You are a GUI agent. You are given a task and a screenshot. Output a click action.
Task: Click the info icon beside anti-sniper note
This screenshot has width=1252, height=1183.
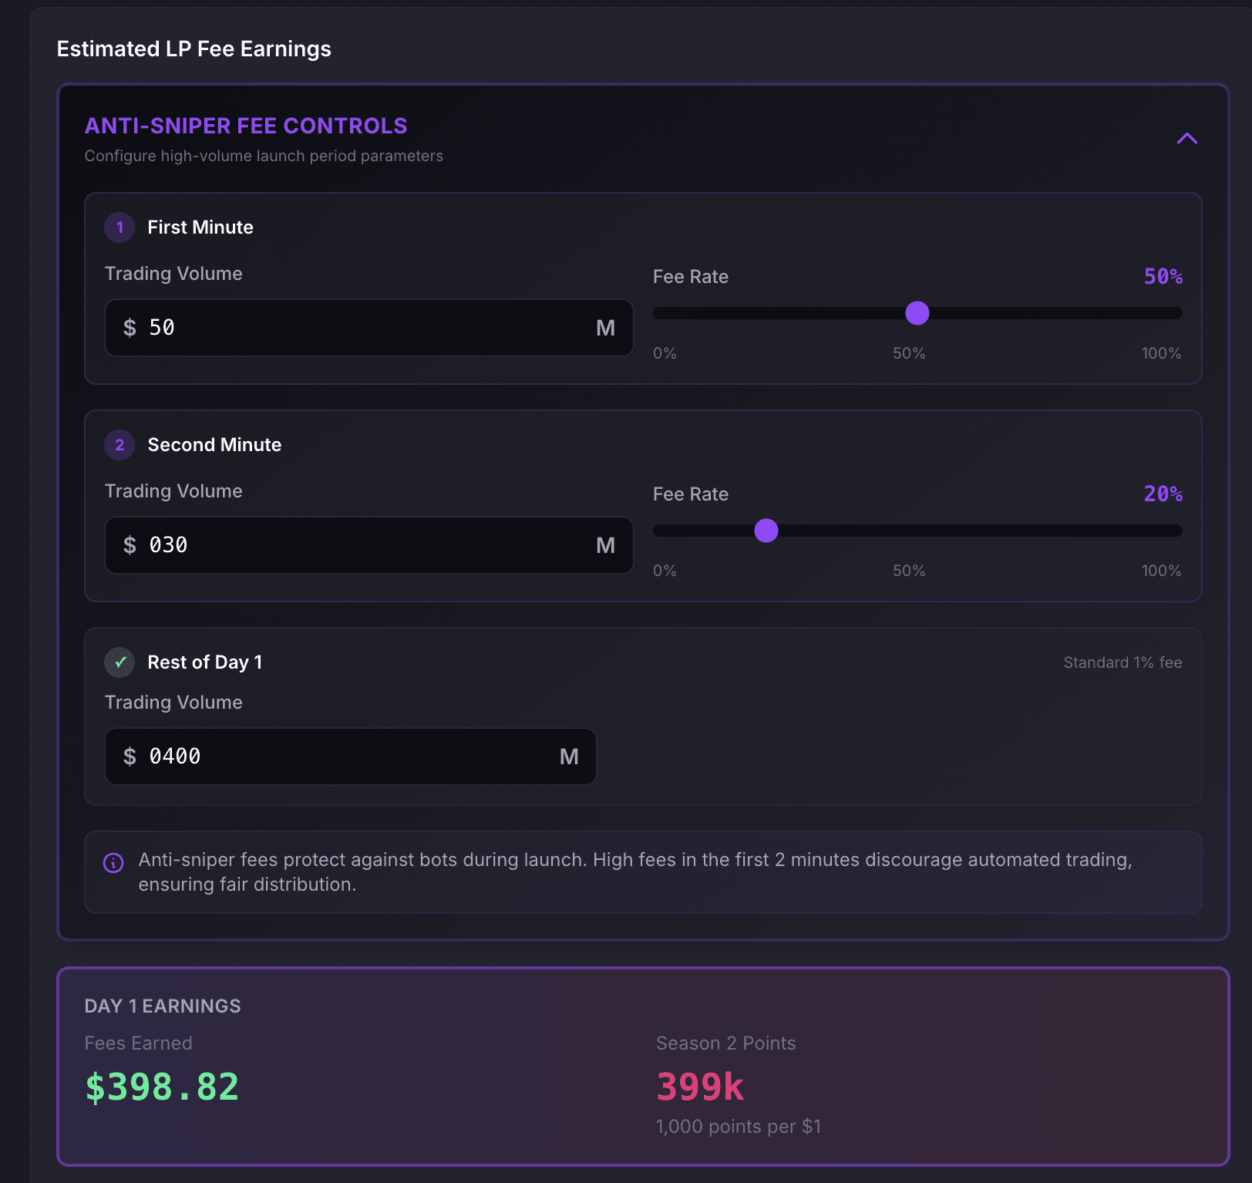click(x=113, y=863)
